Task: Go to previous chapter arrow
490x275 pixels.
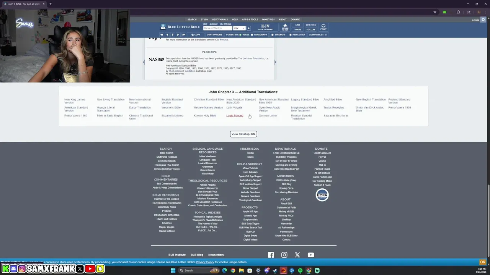Action: pos(167,35)
